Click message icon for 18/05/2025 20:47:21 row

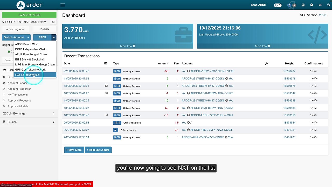click(x=106, y=86)
